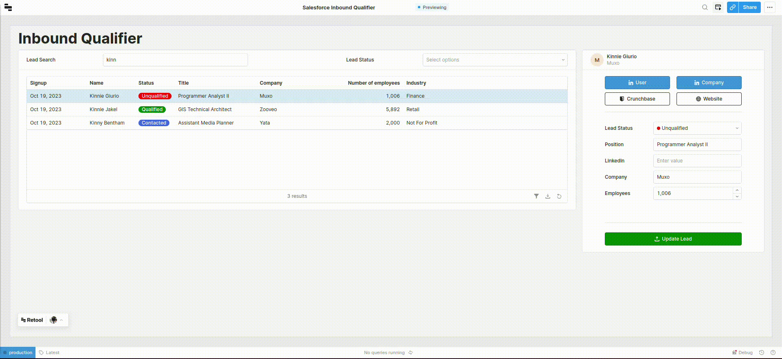Screen dimensions: 782x359
Task: Click the Programmer Analyst II table cell
Action: (204, 96)
